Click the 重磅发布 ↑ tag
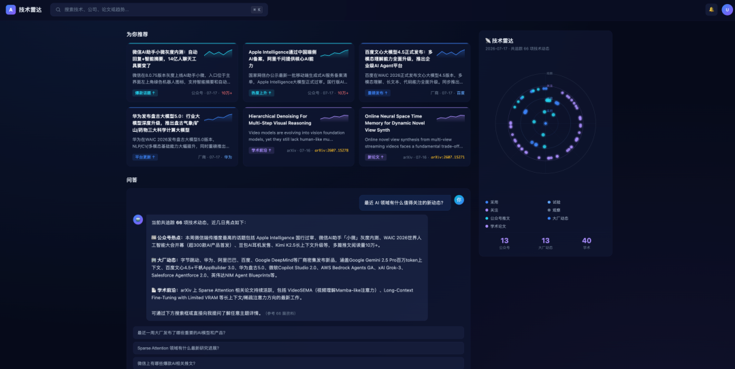Viewport: 735px width, 369px height. pyautogui.click(x=377, y=92)
